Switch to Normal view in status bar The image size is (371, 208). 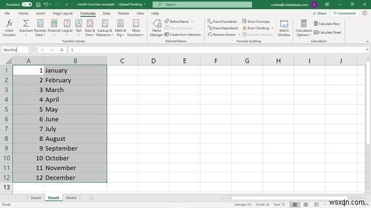tap(295, 205)
